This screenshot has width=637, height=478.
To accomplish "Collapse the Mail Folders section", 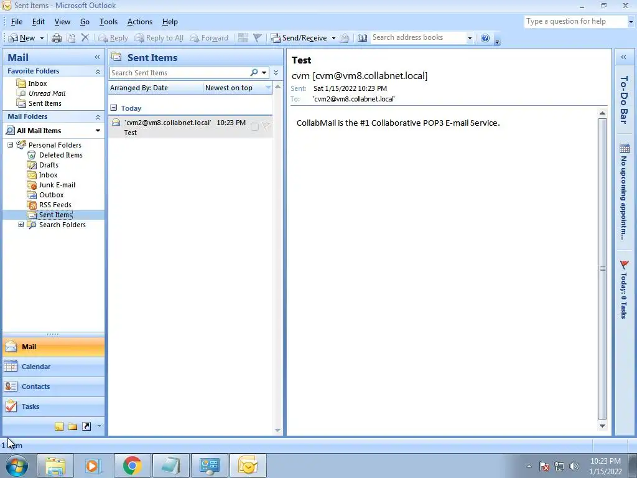I will click(x=98, y=117).
